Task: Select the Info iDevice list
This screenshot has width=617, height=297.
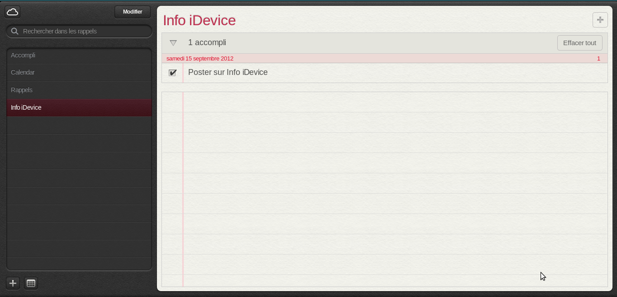Action: (79, 107)
